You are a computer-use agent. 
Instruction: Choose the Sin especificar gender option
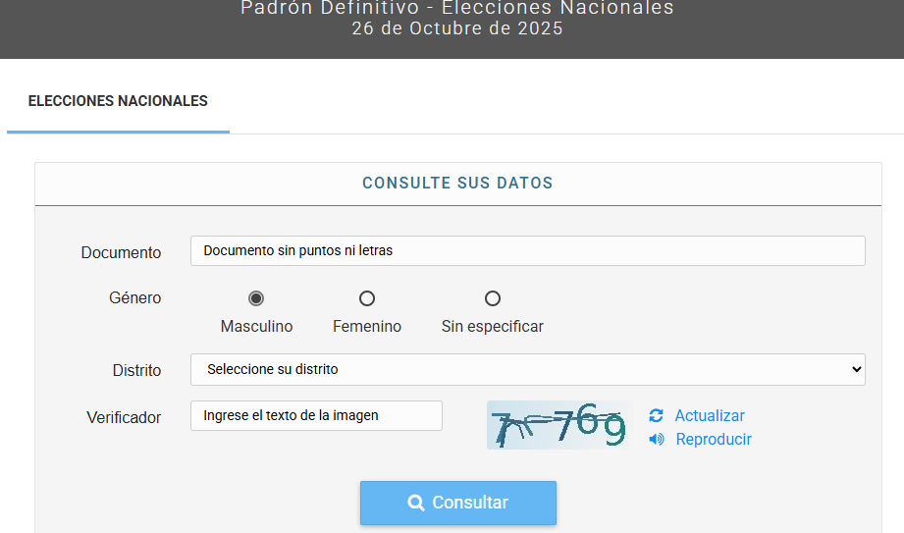pos(493,298)
